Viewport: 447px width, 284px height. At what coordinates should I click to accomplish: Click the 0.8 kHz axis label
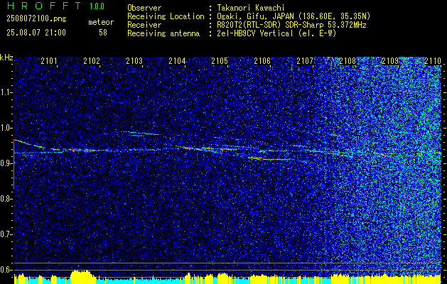pos(6,199)
